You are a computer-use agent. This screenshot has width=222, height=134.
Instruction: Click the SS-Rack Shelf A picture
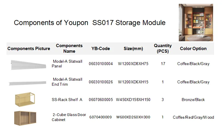click(25, 99)
